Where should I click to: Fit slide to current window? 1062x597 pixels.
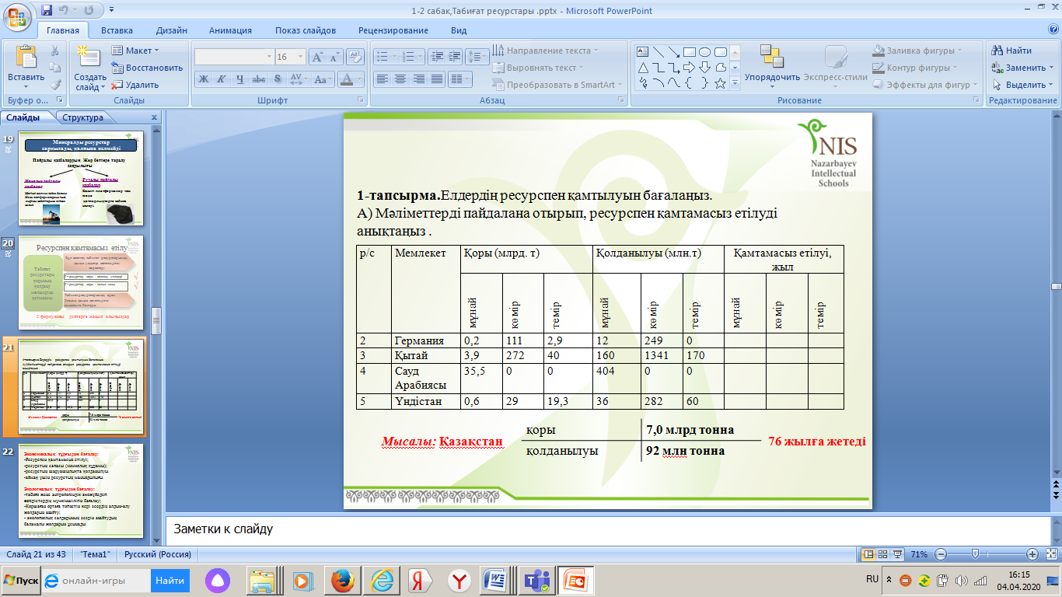[1052, 554]
